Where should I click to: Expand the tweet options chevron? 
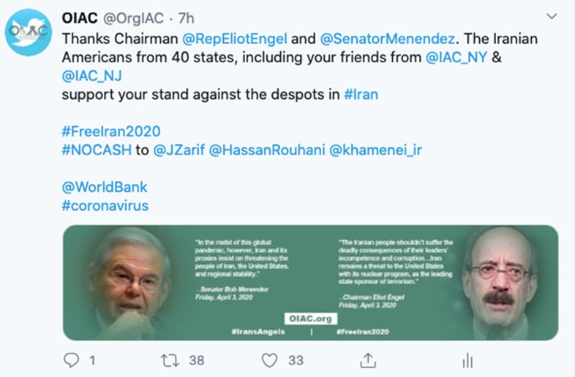pyautogui.click(x=552, y=16)
